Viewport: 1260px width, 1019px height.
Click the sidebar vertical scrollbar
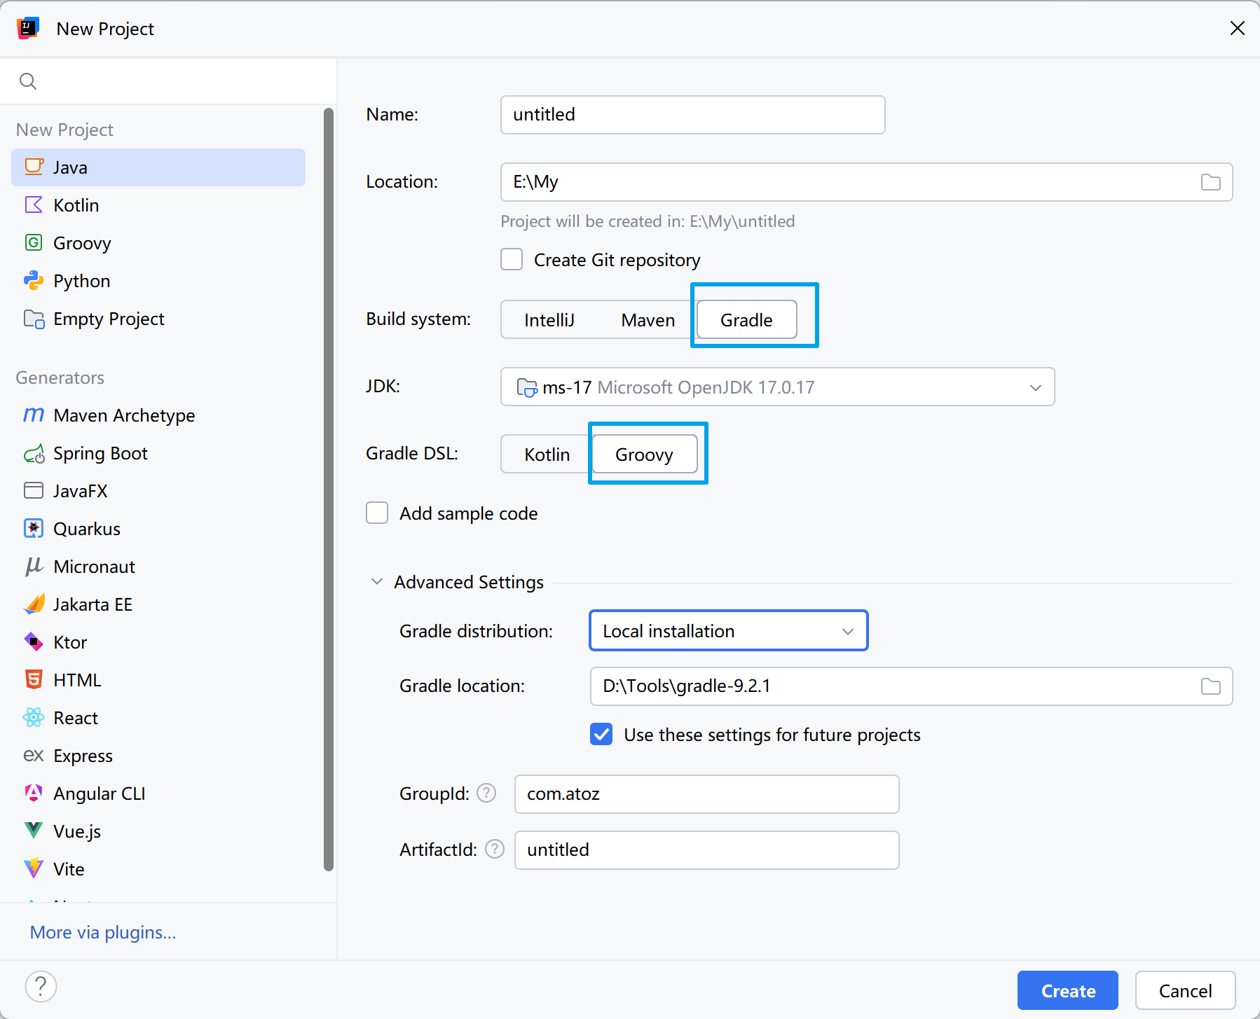(x=329, y=490)
